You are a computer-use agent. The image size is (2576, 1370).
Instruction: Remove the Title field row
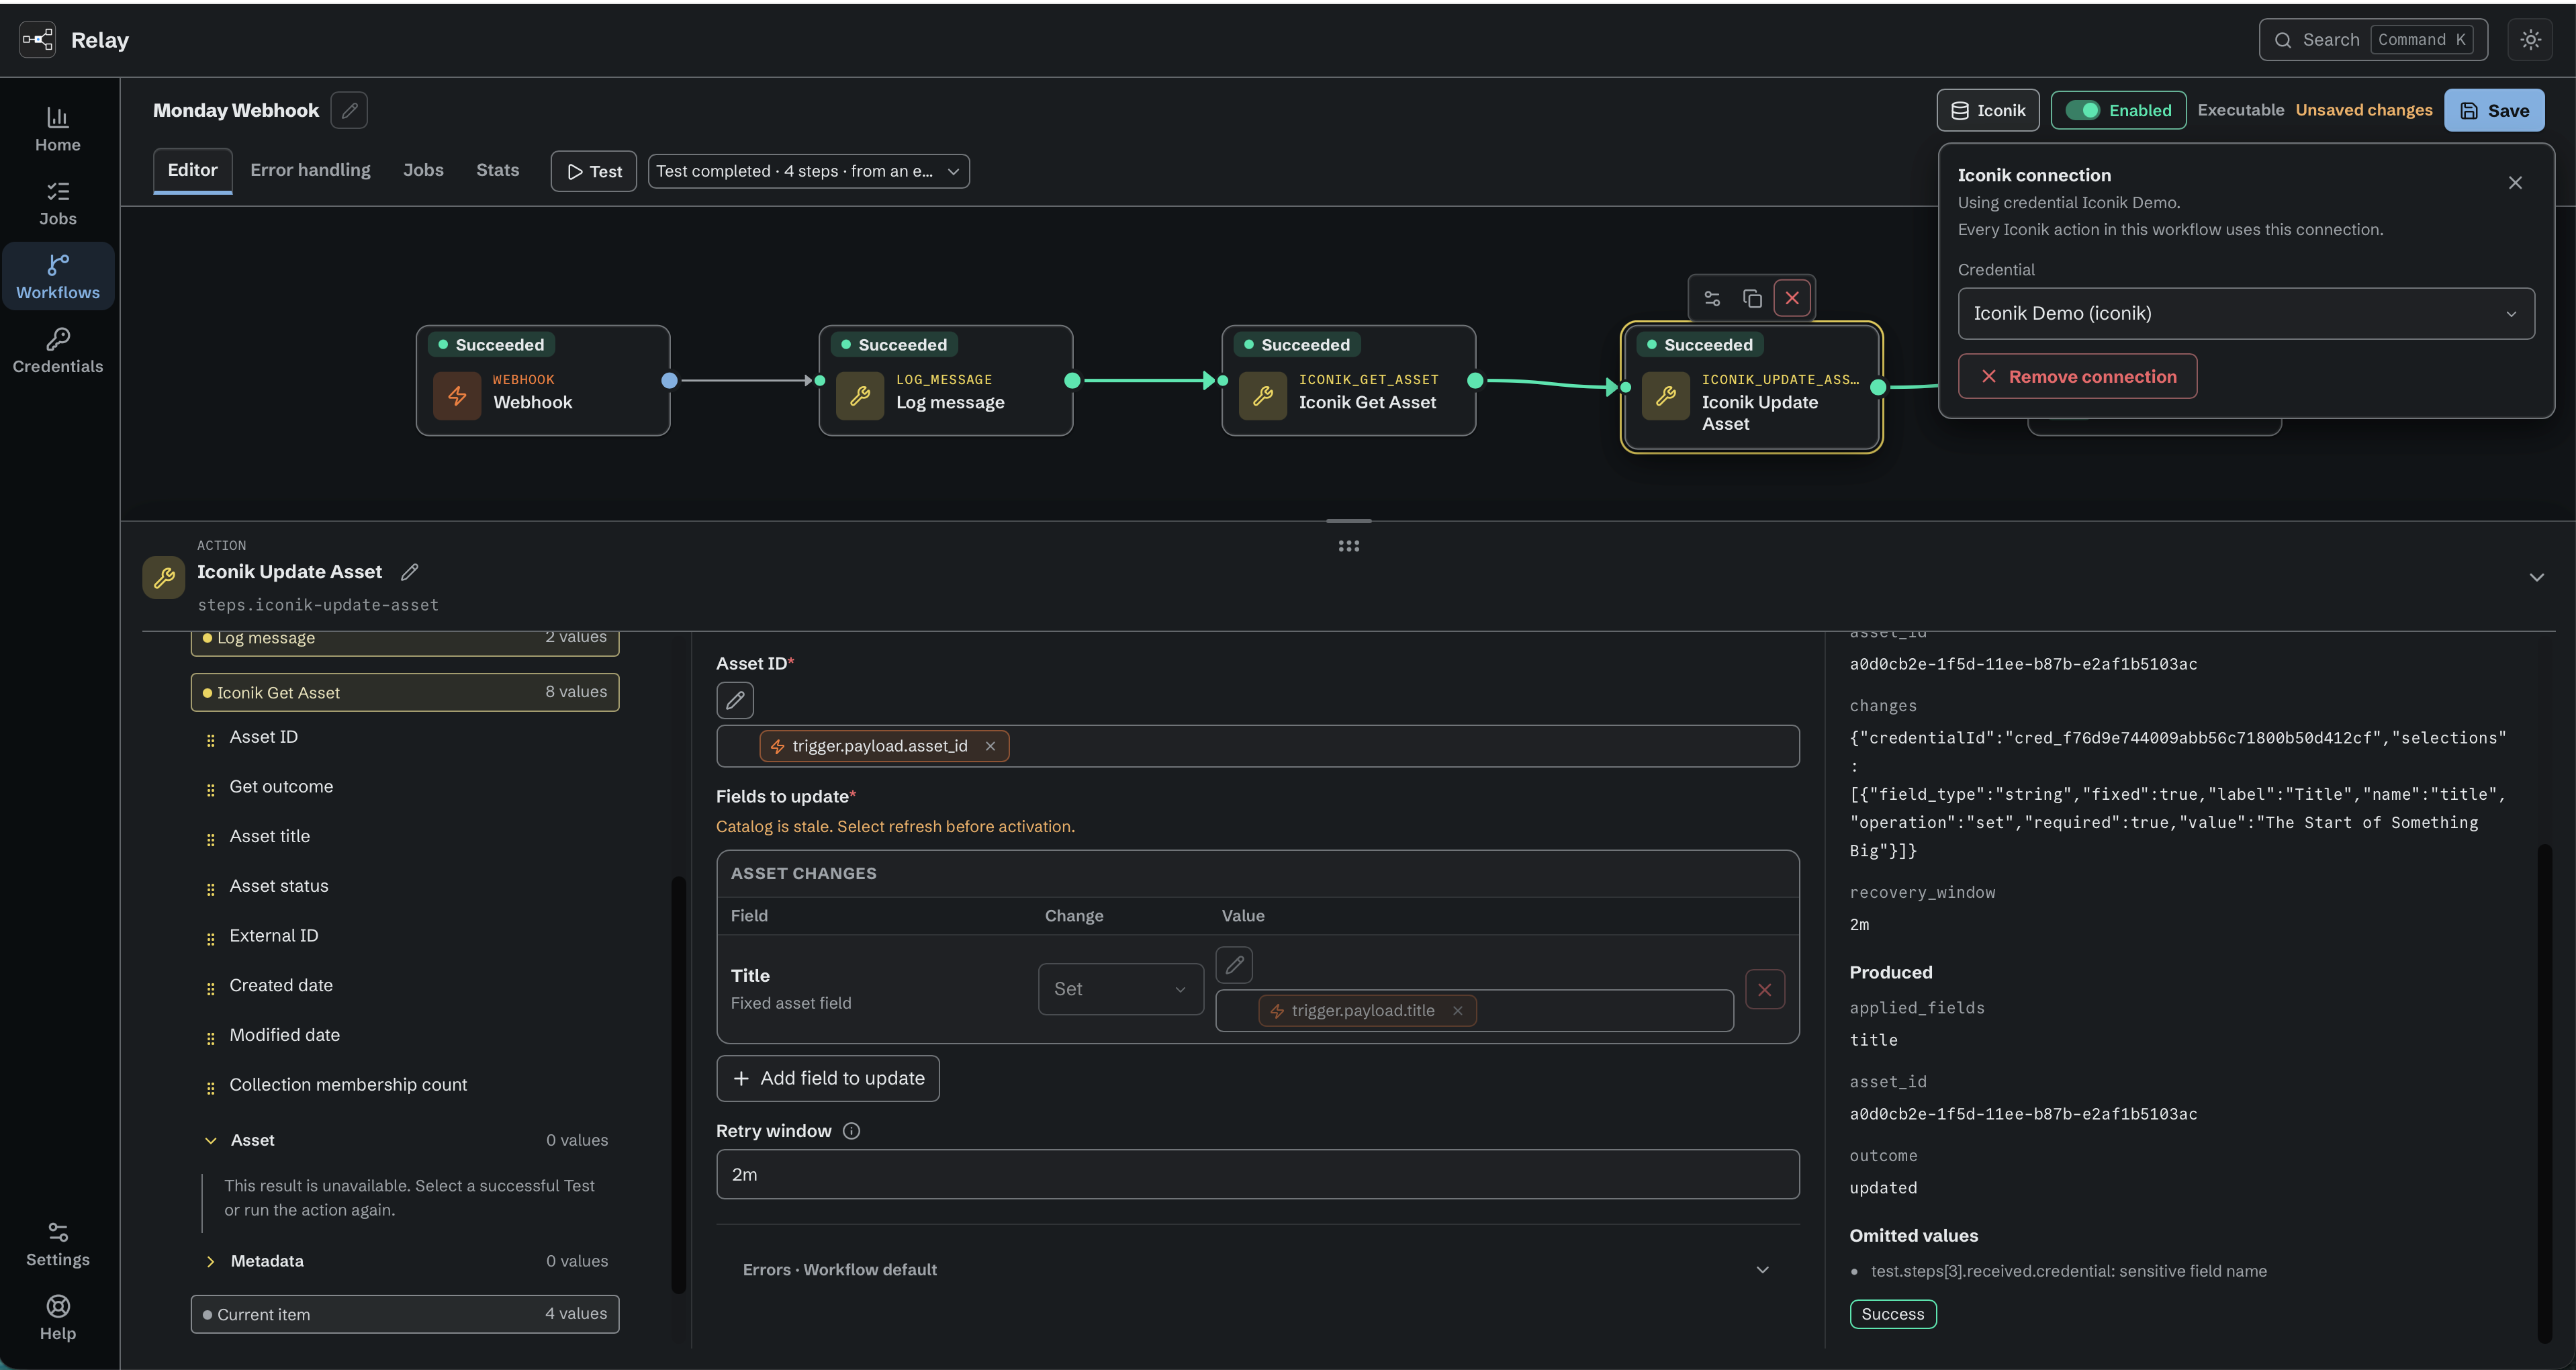tap(1765, 990)
